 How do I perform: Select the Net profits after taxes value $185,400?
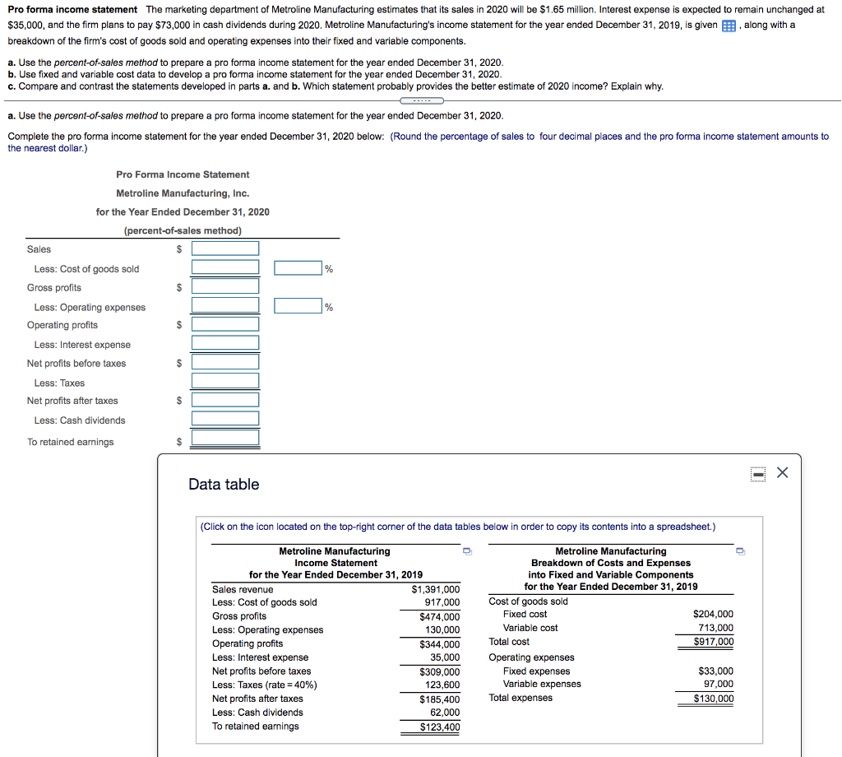pyautogui.click(x=439, y=699)
